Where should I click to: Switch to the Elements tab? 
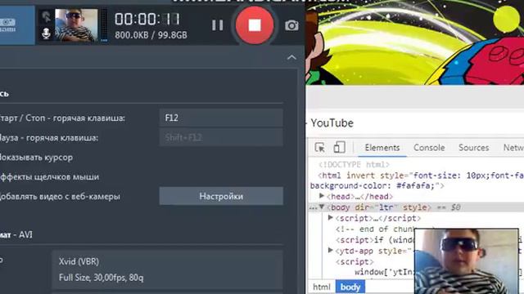tap(382, 148)
